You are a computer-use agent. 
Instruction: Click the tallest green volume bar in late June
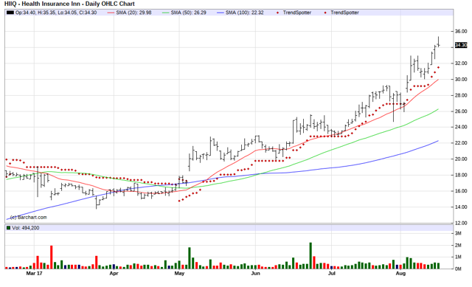point(310,255)
